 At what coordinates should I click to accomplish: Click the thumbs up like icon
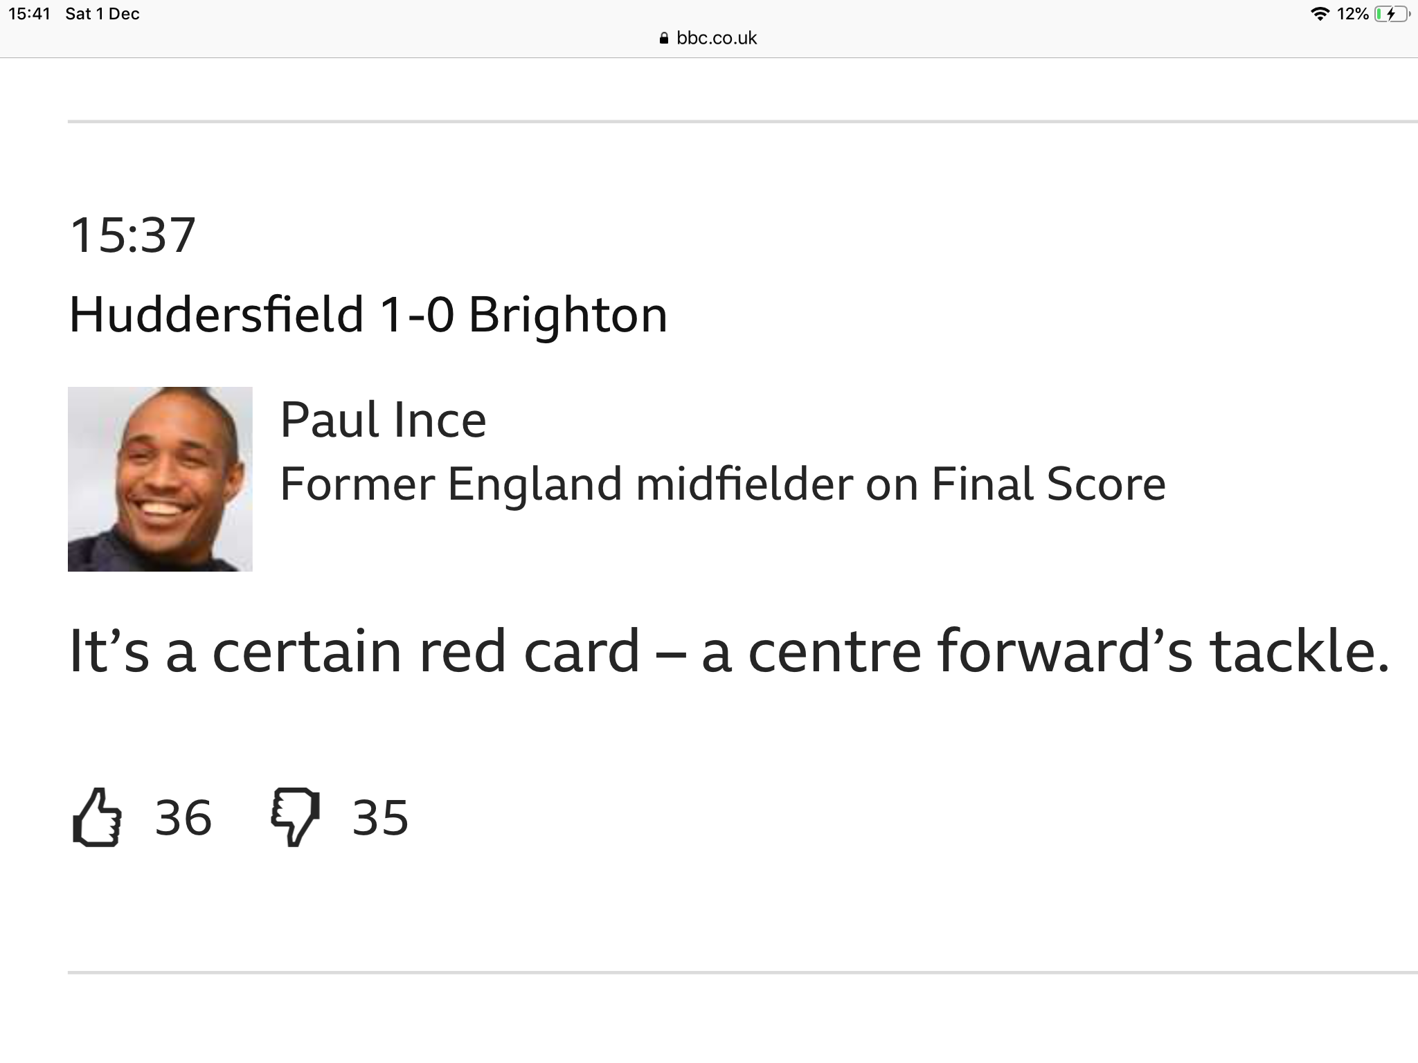(97, 817)
